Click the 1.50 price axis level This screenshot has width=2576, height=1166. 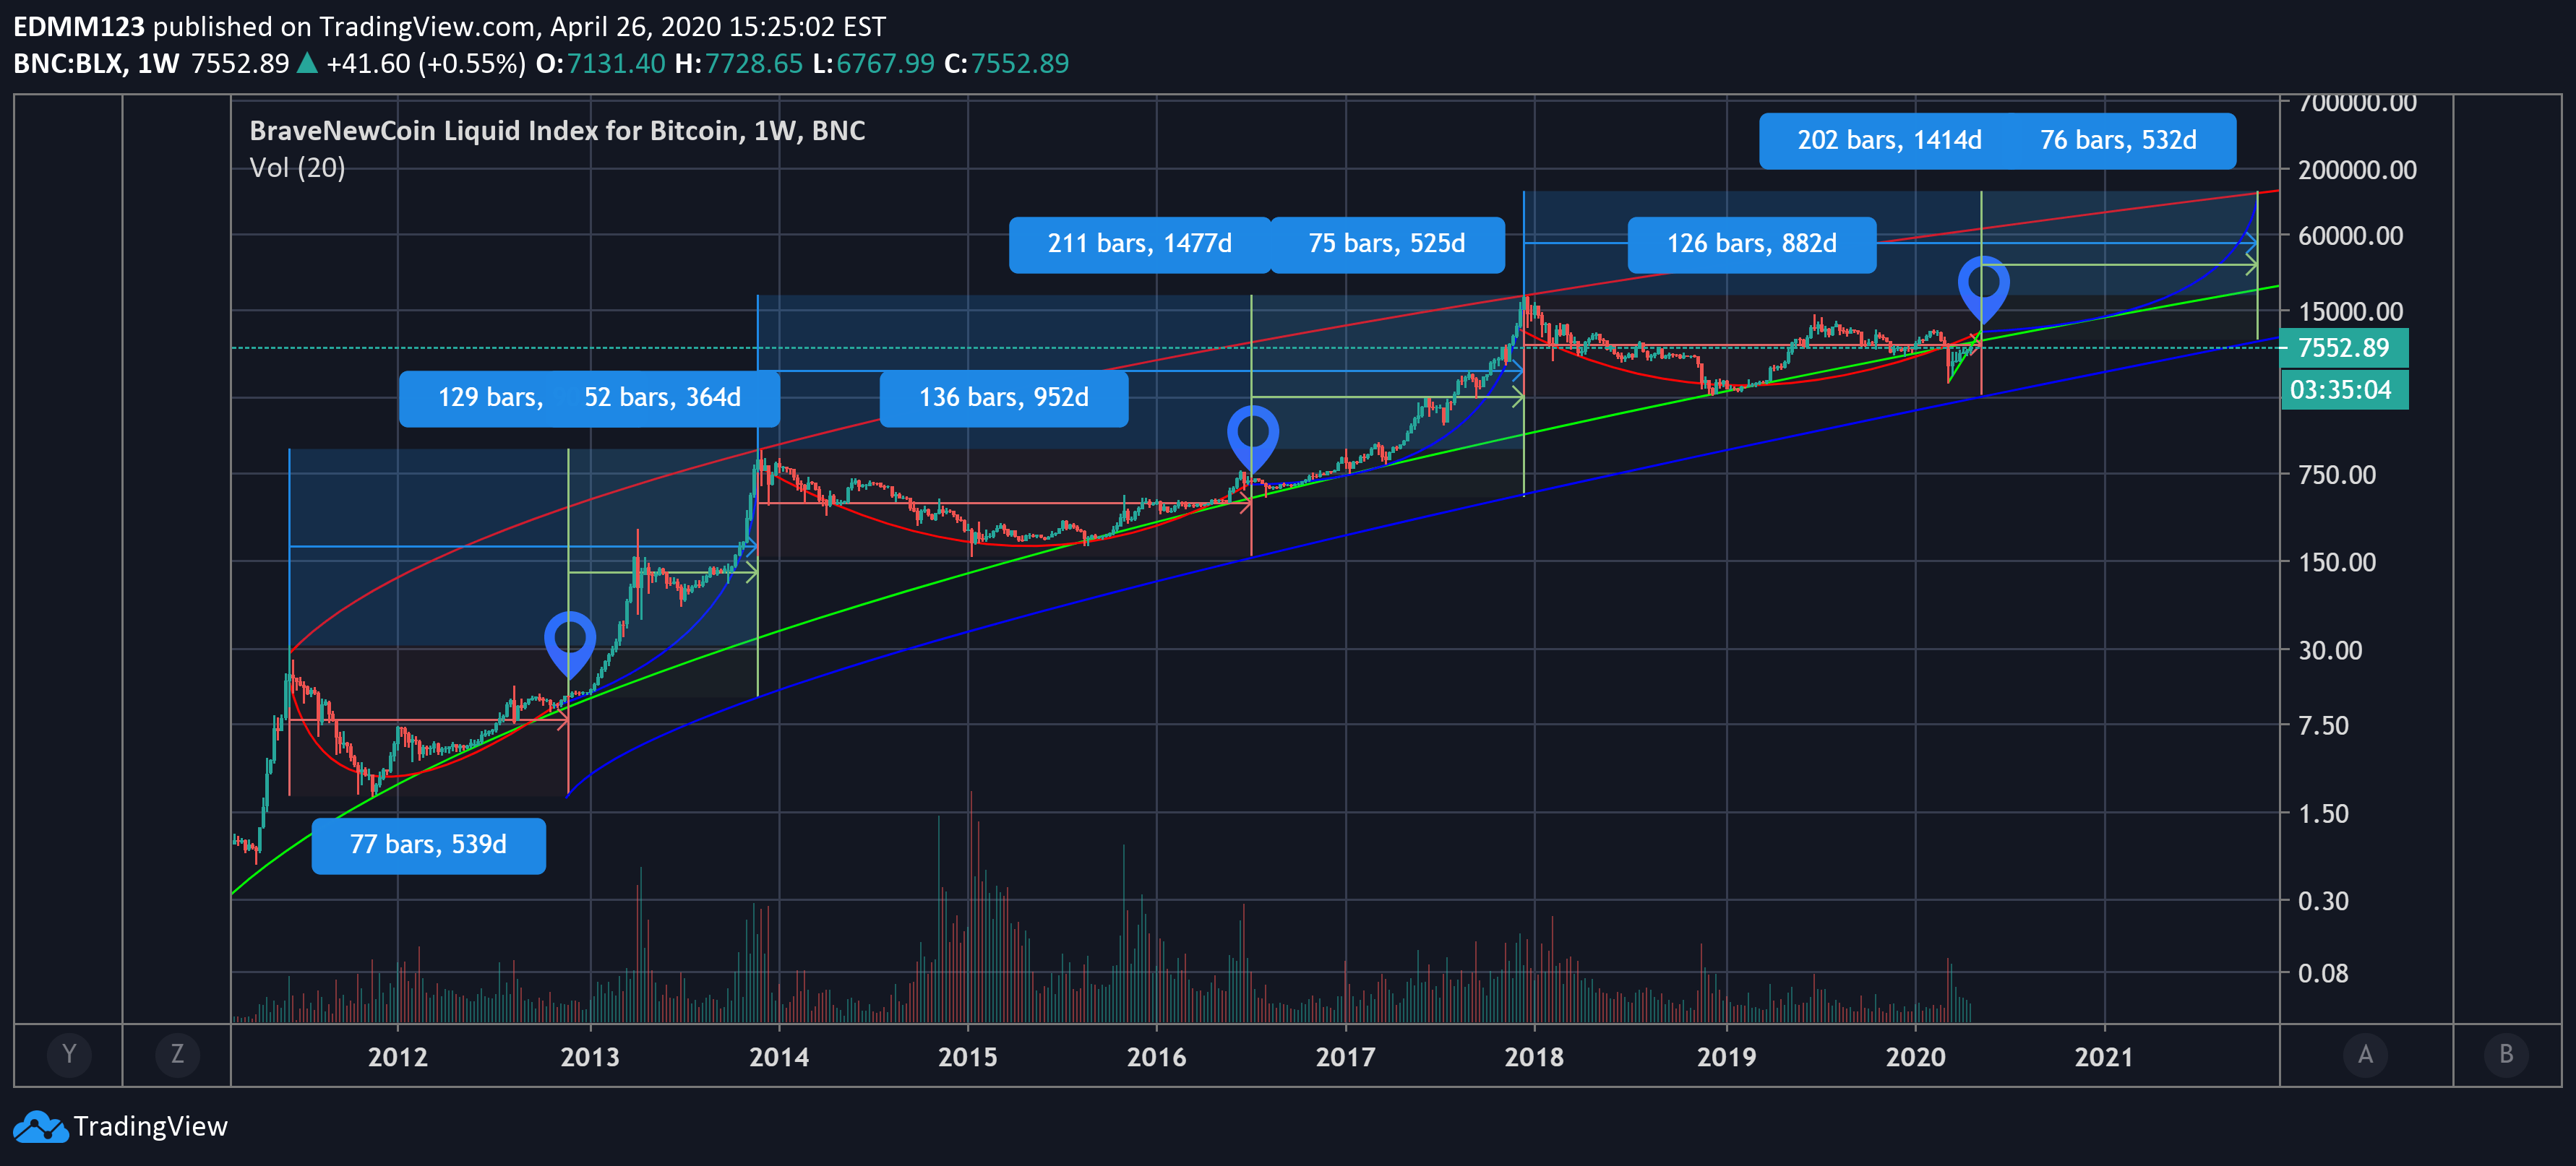coord(2323,813)
